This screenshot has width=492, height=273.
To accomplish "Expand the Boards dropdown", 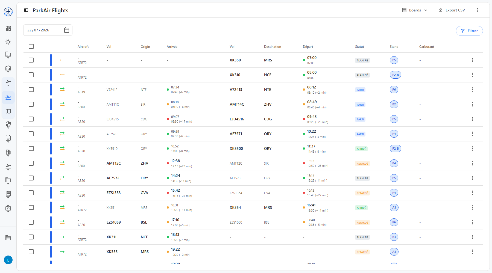I will pyautogui.click(x=415, y=10).
